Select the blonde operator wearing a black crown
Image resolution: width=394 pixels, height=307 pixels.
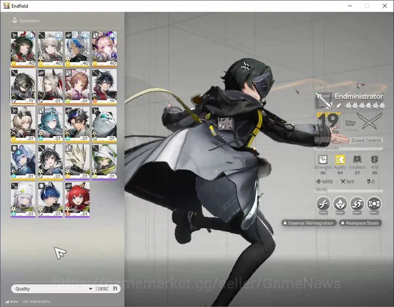[x=23, y=124]
